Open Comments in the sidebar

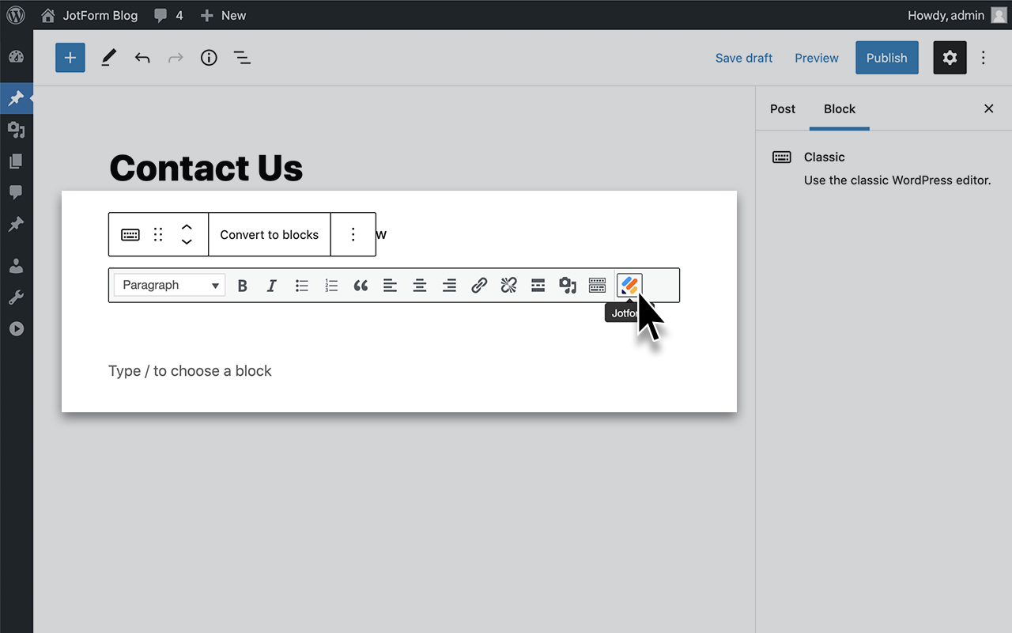point(16,192)
